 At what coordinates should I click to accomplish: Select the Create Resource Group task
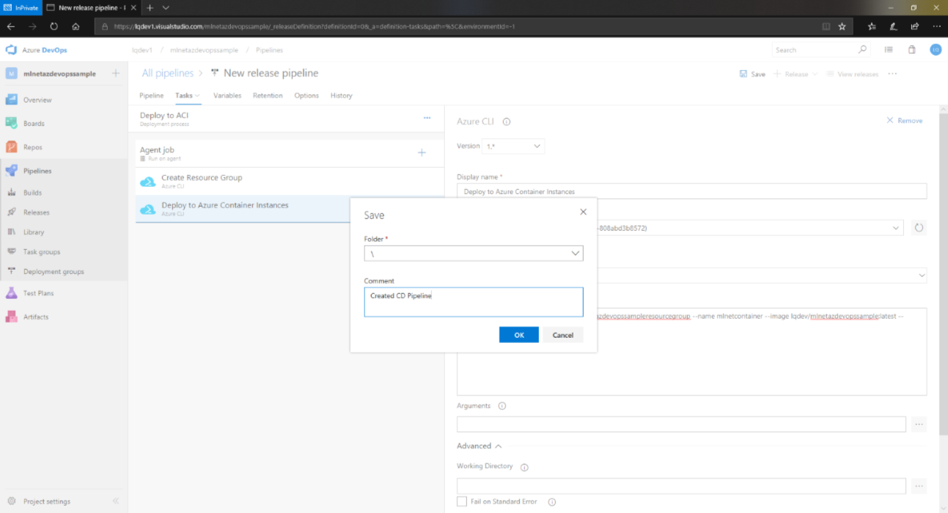click(290, 181)
